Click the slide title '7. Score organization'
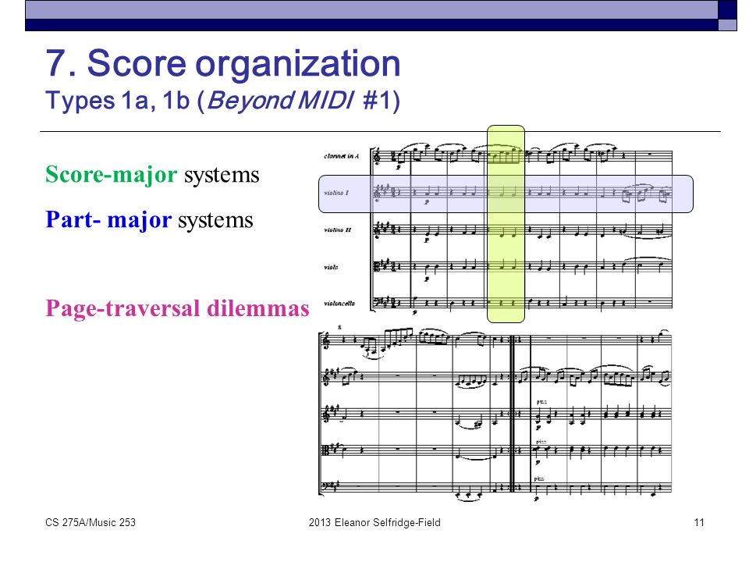This screenshot has height=562, width=749. click(x=223, y=63)
